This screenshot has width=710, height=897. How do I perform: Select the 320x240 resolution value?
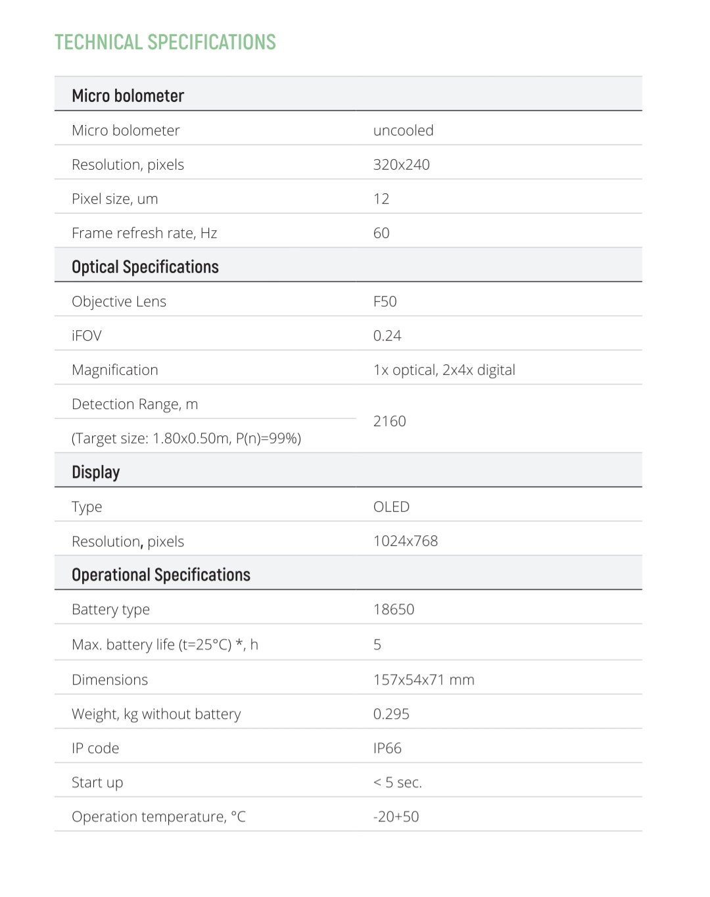(x=401, y=164)
